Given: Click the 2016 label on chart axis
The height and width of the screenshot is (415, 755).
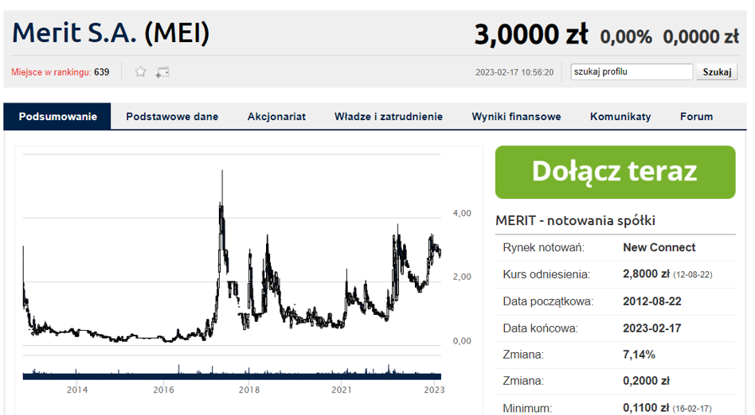Looking at the screenshot, I should pos(163,390).
